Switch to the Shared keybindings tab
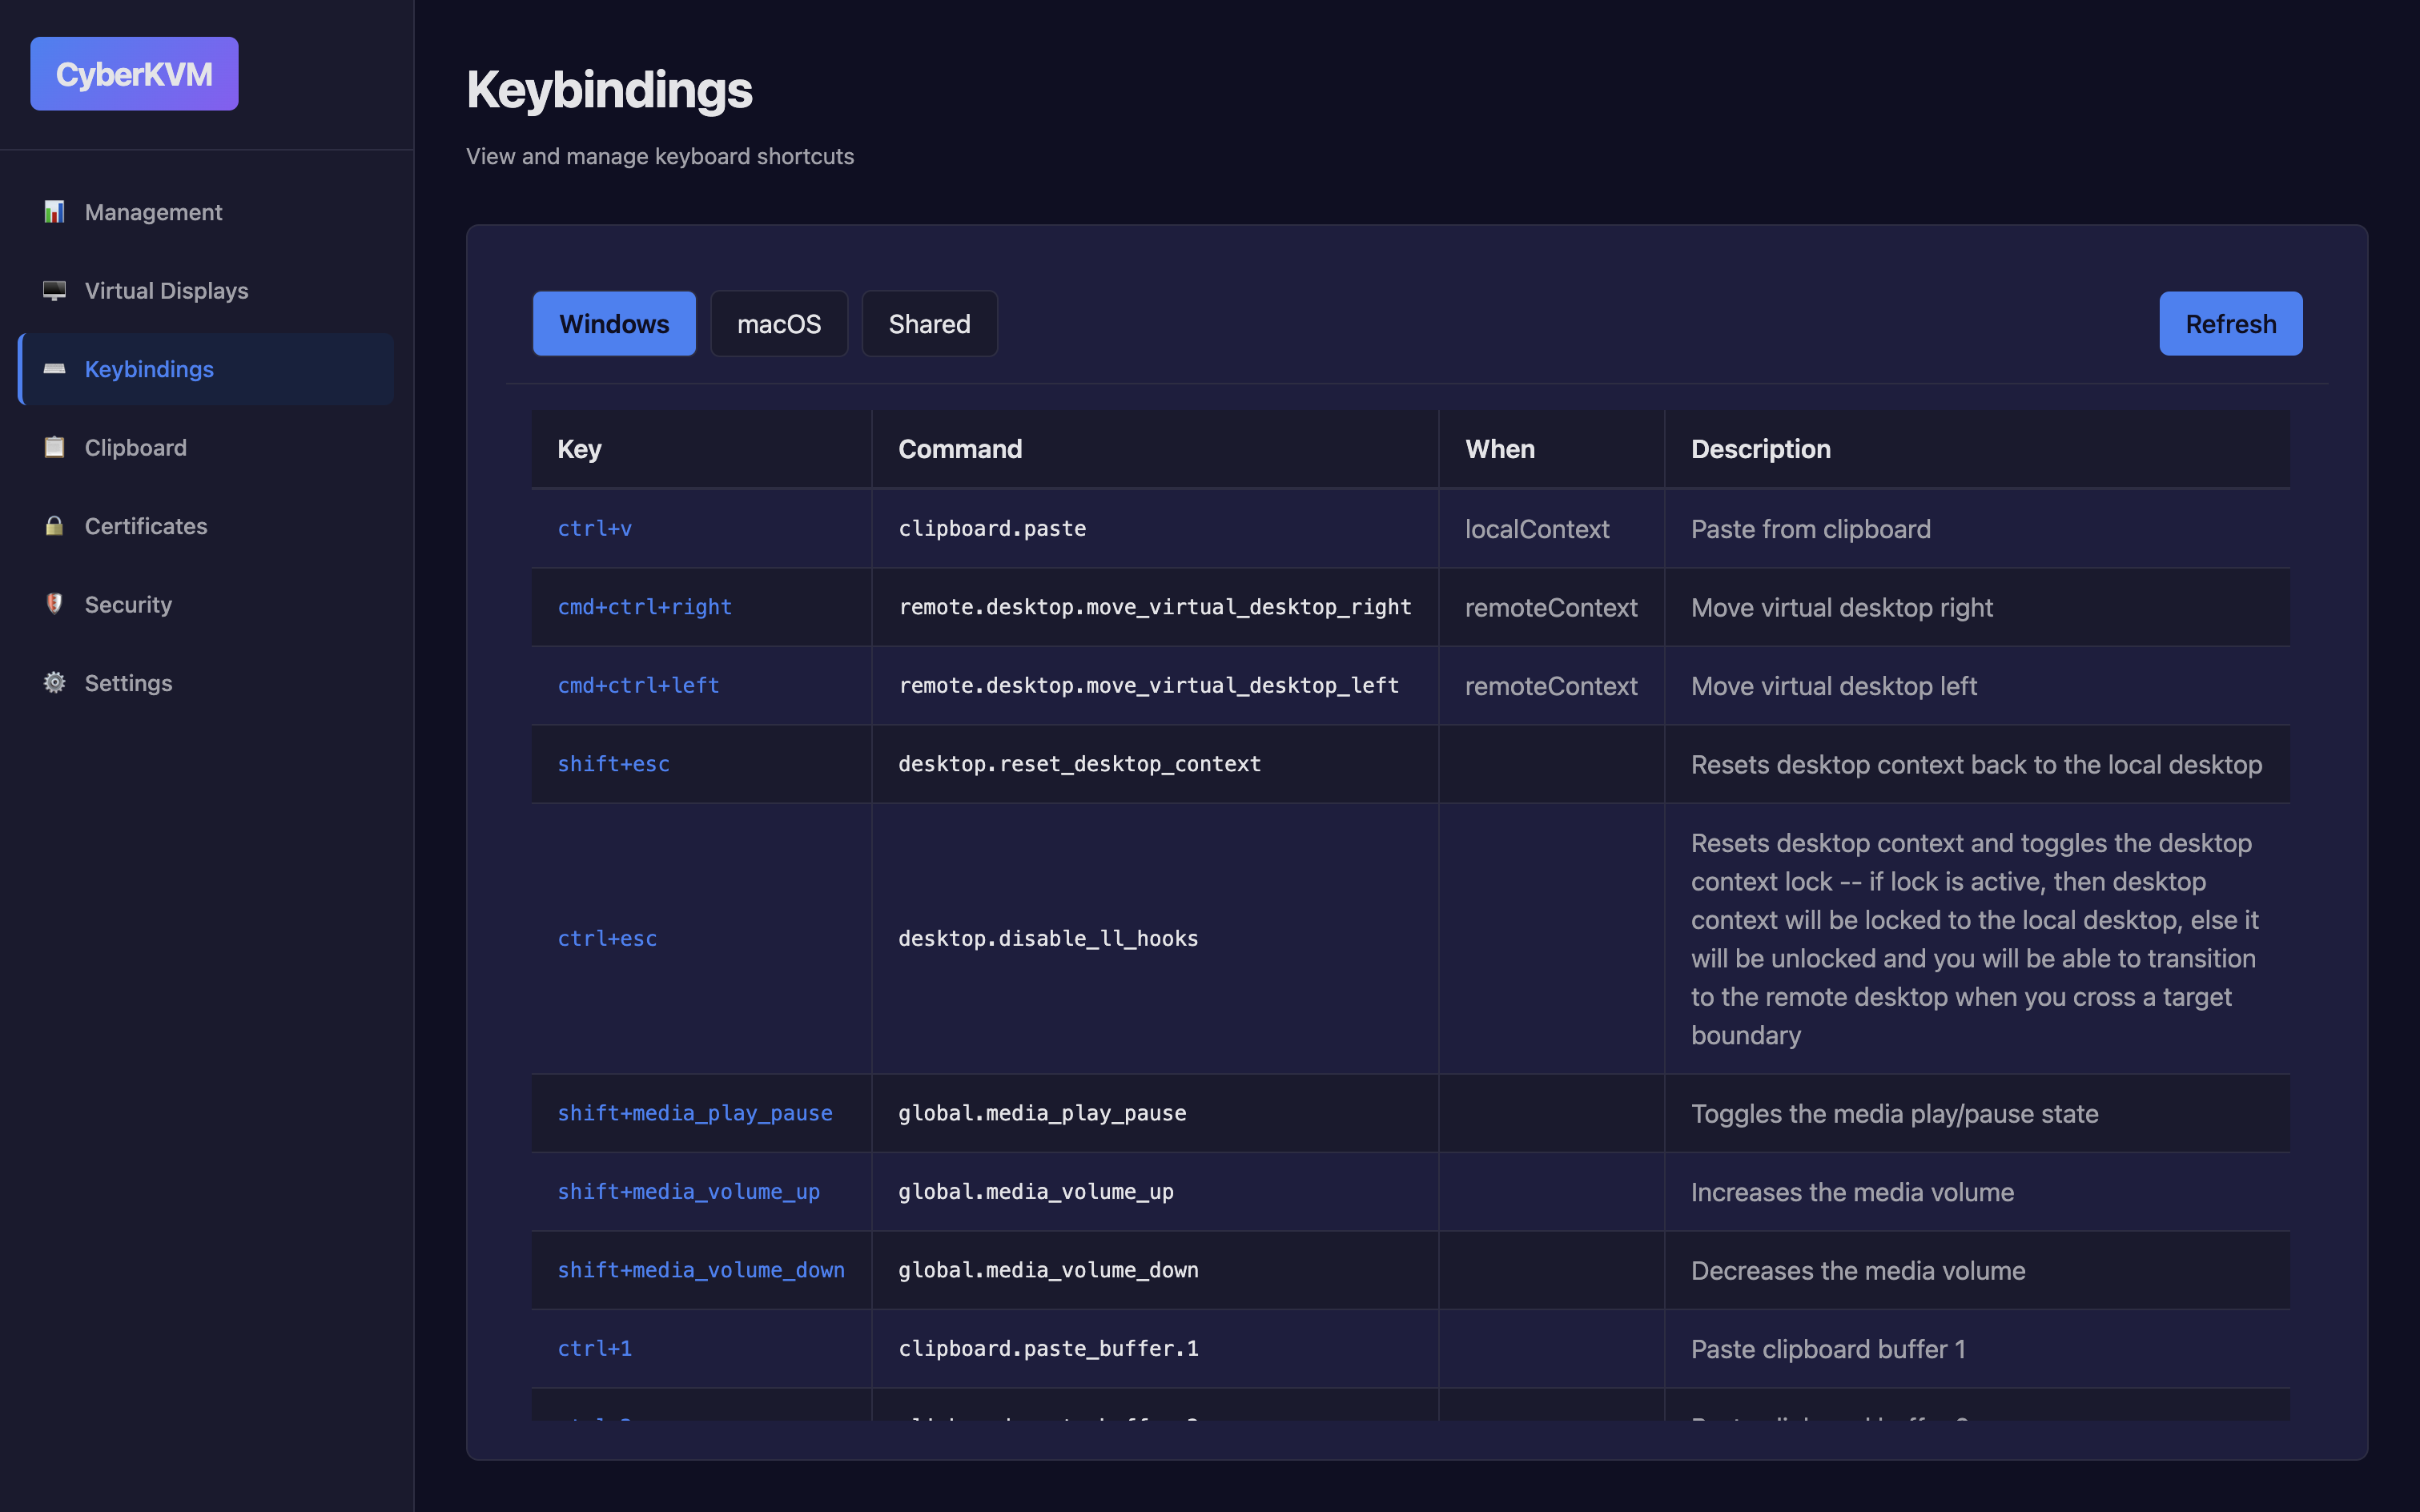 (x=929, y=323)
